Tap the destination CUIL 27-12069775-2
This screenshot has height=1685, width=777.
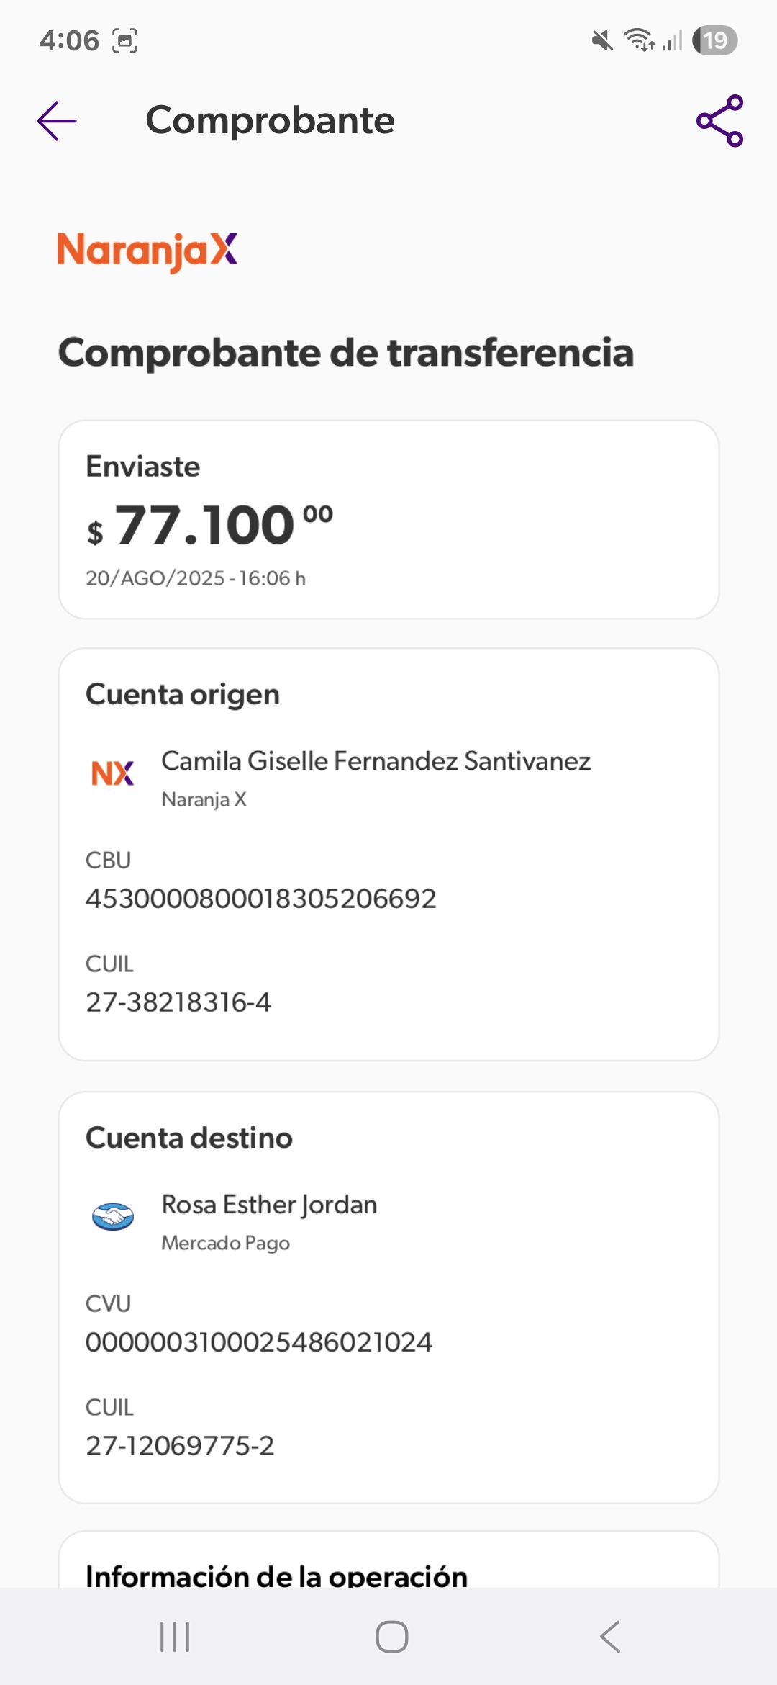coord(180,1446)
